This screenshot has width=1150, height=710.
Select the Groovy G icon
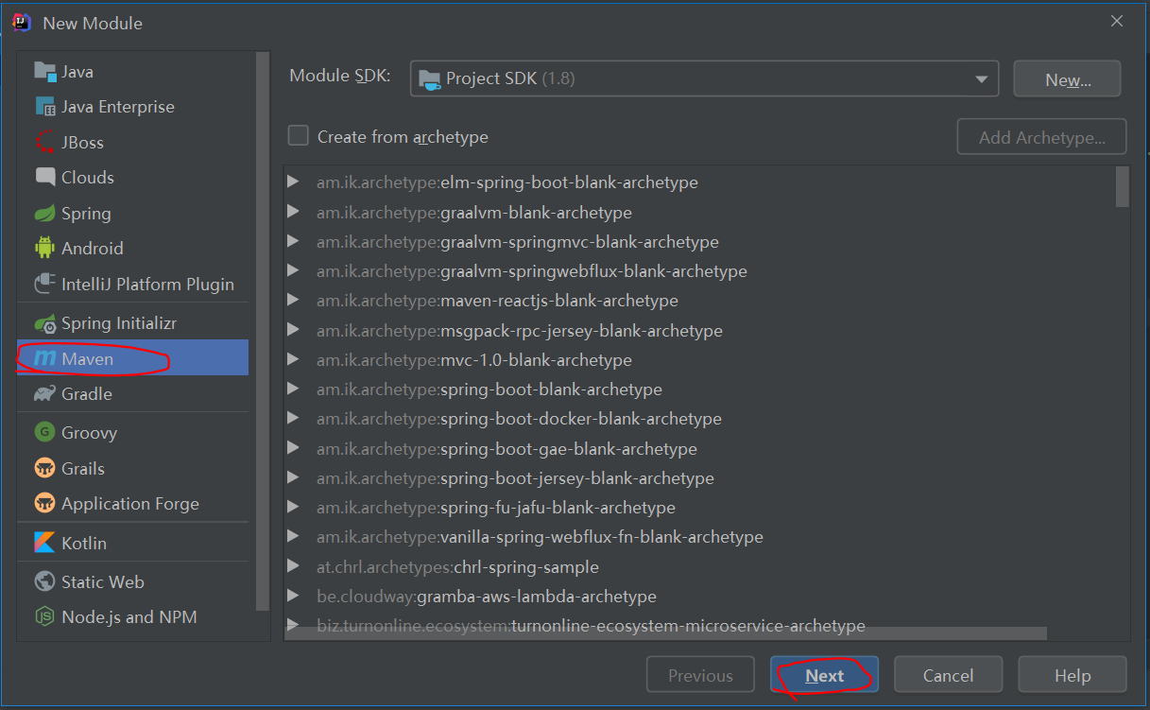[44, 432]
